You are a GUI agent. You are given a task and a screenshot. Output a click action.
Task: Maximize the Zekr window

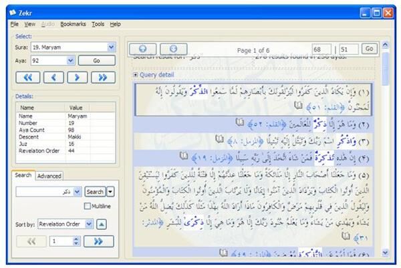click(376, 13)
